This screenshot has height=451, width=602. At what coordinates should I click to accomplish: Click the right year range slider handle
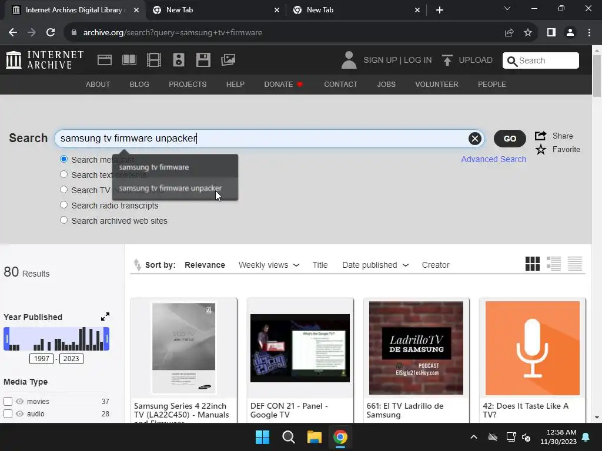tap(106, 339)
